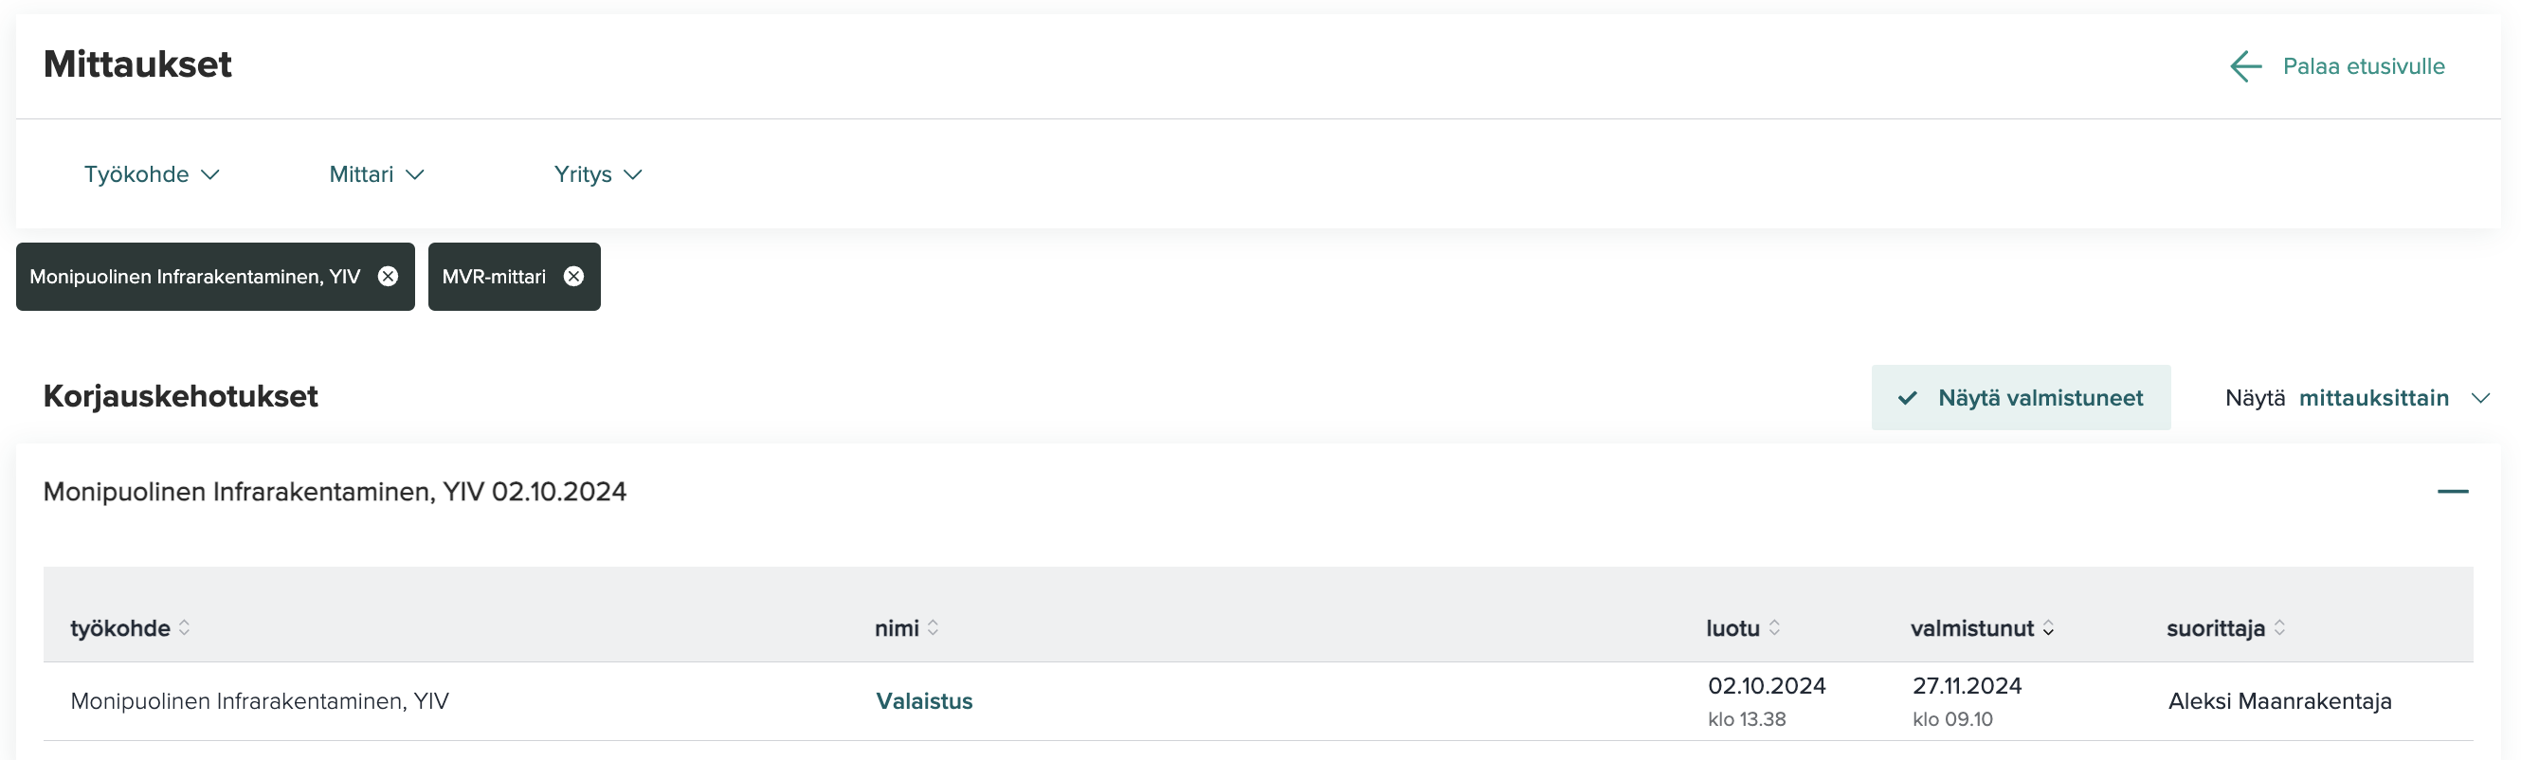This screenshot has width=2521, height=760.
Task: Sort table by työkohde column arrows
Action: click(184, 628)
